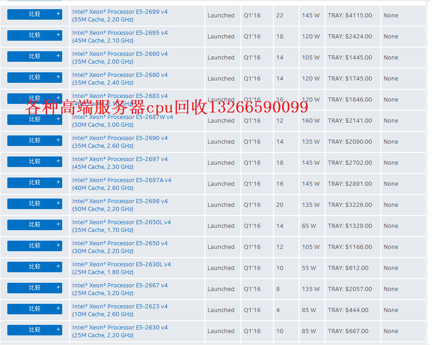
Task: Click the TRAY: $2141.00 price
Action: [350, 120]
